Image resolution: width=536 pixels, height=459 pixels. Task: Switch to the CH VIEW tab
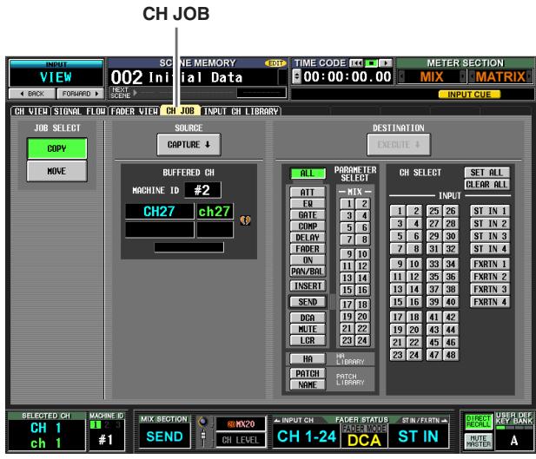[x=30, y=111]
